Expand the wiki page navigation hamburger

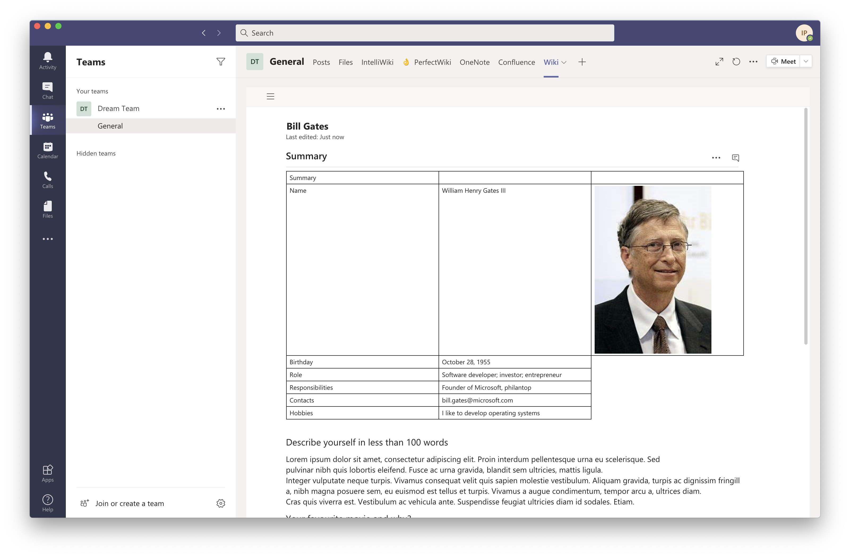[x=270, y=96]
